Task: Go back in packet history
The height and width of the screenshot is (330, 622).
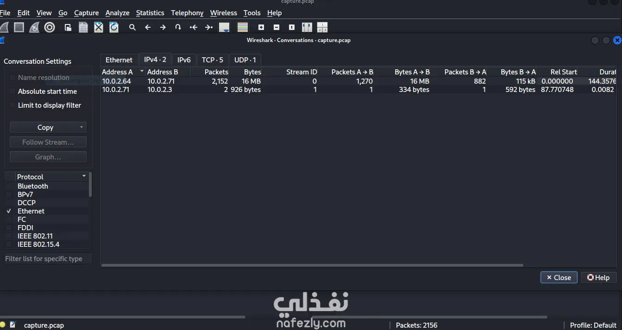Action: click(x=148, y=27)
